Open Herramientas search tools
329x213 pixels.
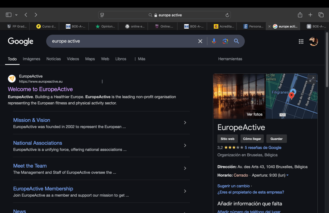230,59
